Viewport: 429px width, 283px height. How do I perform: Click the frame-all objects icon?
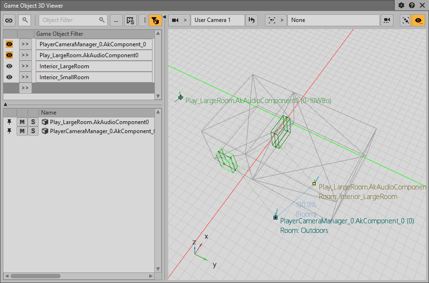tap(406, 20)
